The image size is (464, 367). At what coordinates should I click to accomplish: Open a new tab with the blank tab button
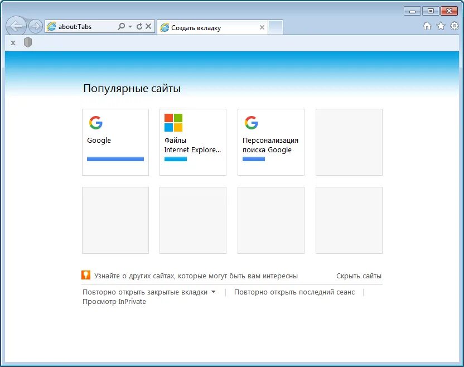[275, 27]
